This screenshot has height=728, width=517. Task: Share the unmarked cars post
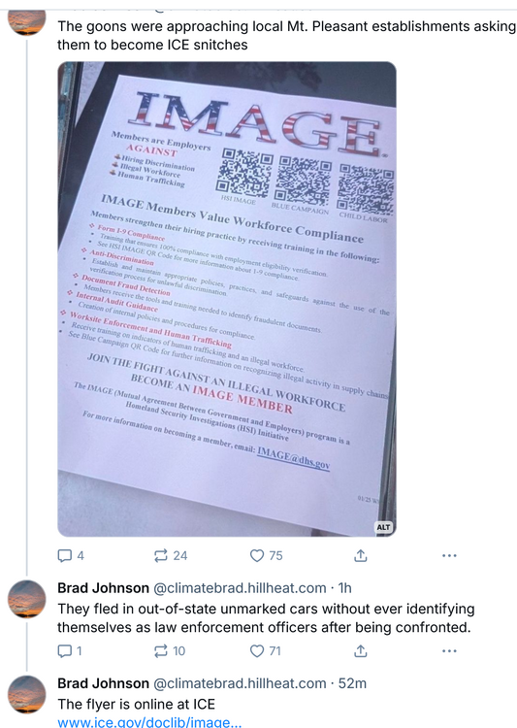pos(361,651)
